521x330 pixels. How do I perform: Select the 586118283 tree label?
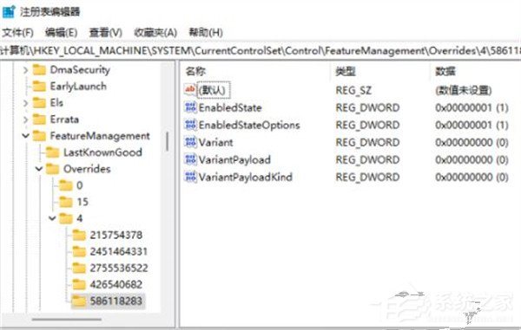point(116,301)
